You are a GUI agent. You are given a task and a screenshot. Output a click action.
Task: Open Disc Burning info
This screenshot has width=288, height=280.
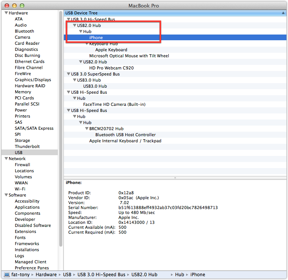coord(27,55)
